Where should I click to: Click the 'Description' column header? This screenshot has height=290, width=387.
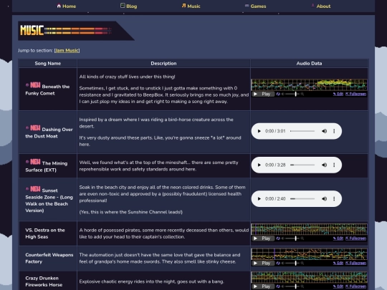tap(163, 64)
